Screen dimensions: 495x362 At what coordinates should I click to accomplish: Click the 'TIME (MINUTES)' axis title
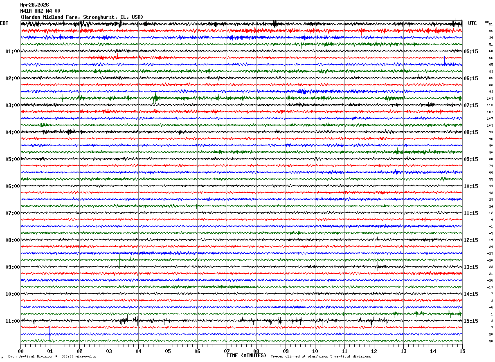point(246,355)
